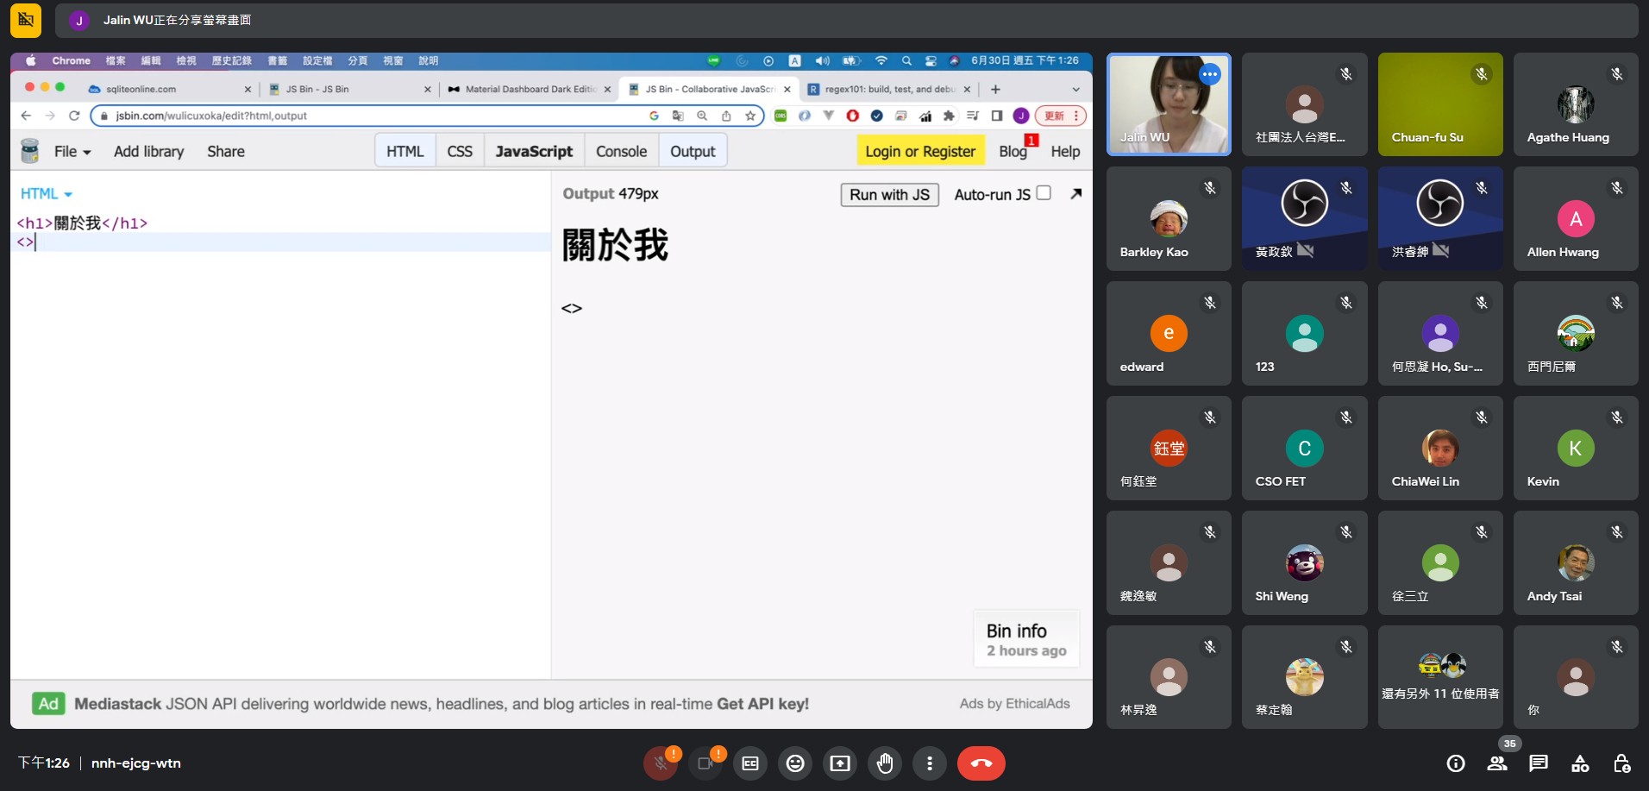Toggle the CSS panel button
The image size is (1649, 791).
(x=460, y=151)
